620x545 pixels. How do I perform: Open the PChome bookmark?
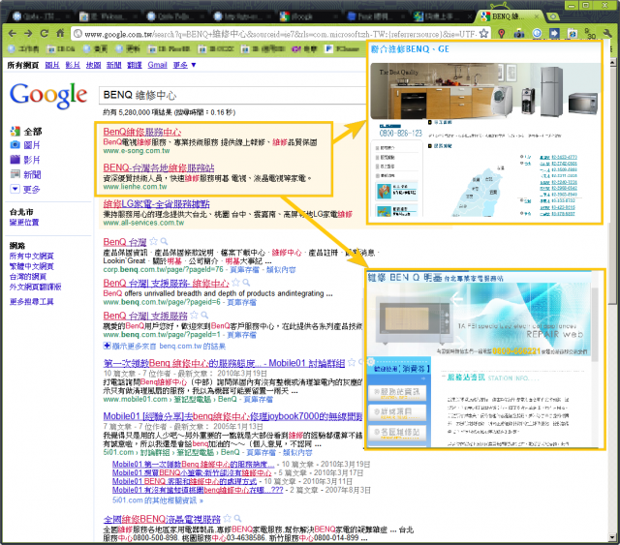click(x=342, y=49)
